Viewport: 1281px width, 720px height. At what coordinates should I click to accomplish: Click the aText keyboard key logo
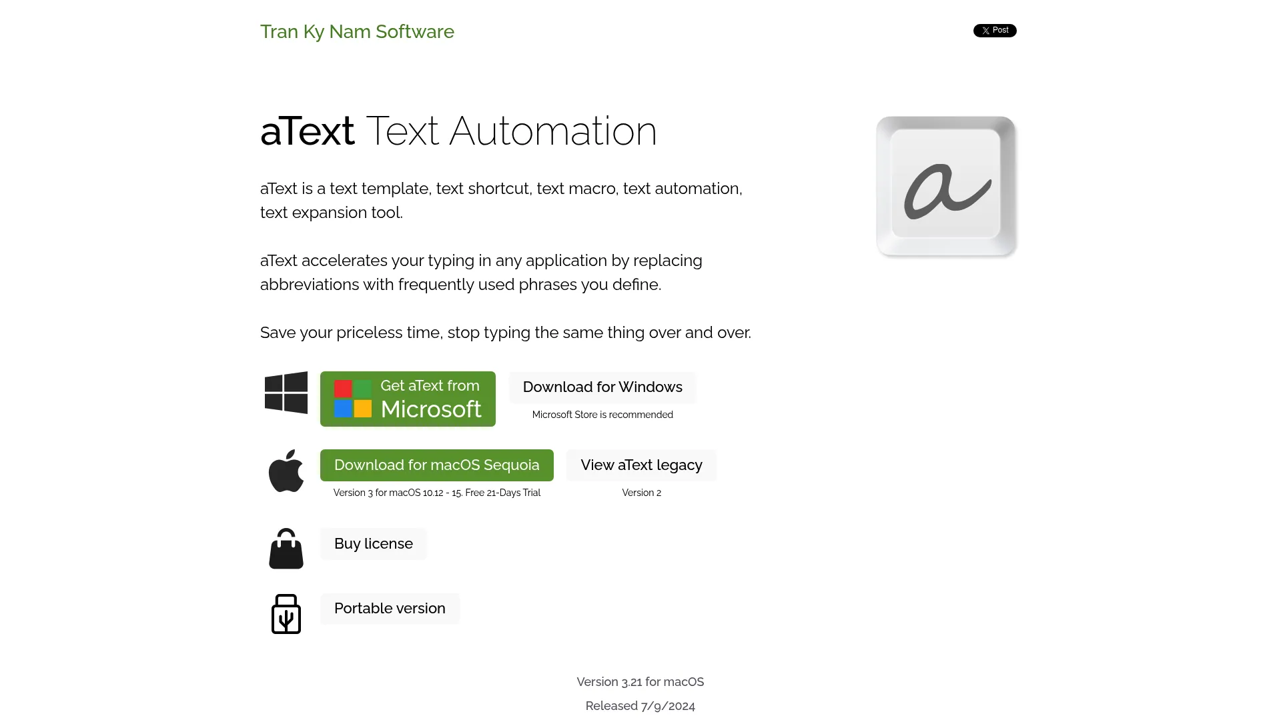pyautogui.click(x=947, y=187)
